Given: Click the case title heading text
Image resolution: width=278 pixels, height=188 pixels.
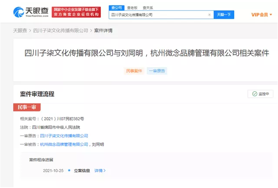Looking at the screenshot, I should (147, 53).
